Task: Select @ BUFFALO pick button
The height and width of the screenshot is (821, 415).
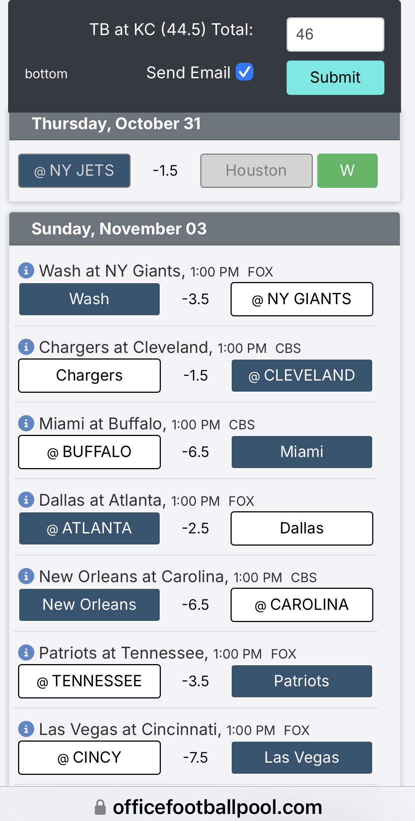Action: [89, 452]
